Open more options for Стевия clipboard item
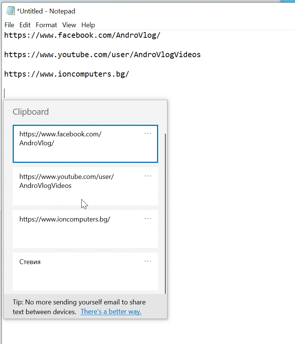The width and height of the screenshot is (295, 344). (148, 261)
